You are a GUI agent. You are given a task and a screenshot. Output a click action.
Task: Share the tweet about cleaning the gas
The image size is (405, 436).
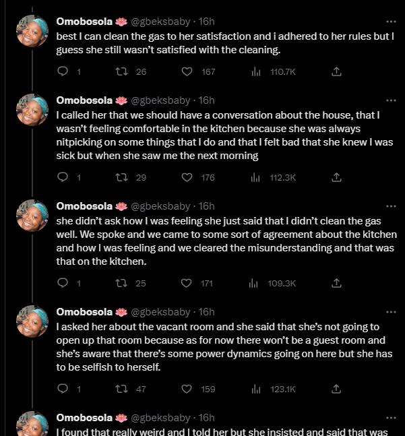pyautogui.click(x=337, y=71)
